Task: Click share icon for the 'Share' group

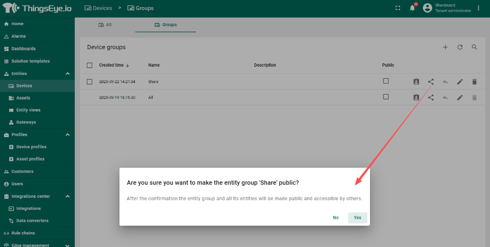Action: 431,81
